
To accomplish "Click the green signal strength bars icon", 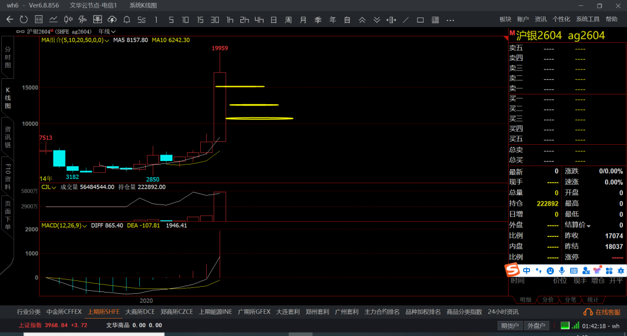I will coord(575,326).
